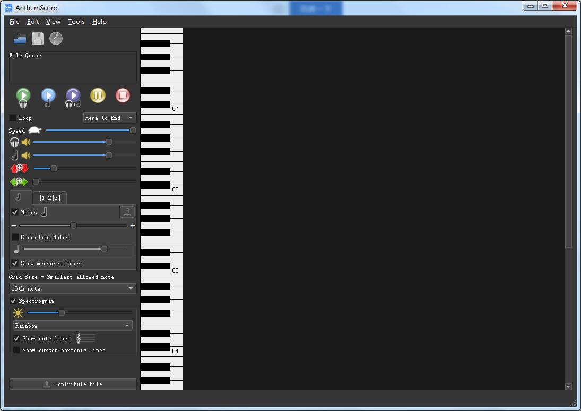Enable the Loop checkbox
Viewport: 581px width, 411px height.
pos(13,118)
